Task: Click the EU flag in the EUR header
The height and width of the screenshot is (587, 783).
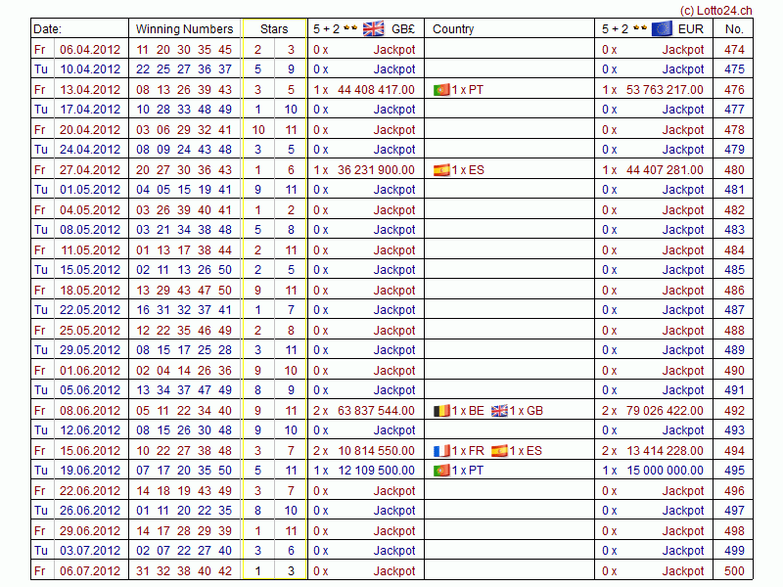Action: pyautogui.click(x=662, y=28)
